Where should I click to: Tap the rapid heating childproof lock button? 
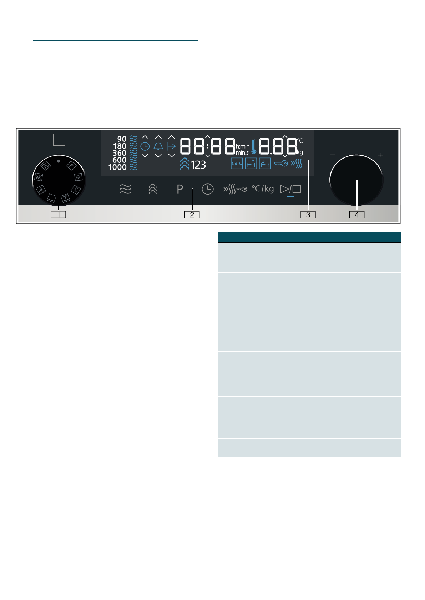tap(235, 189)
